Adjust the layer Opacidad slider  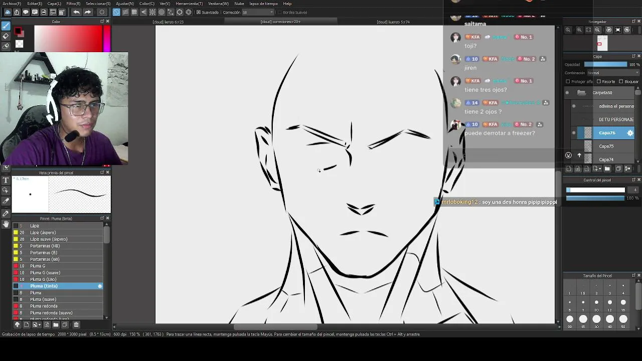605,65
